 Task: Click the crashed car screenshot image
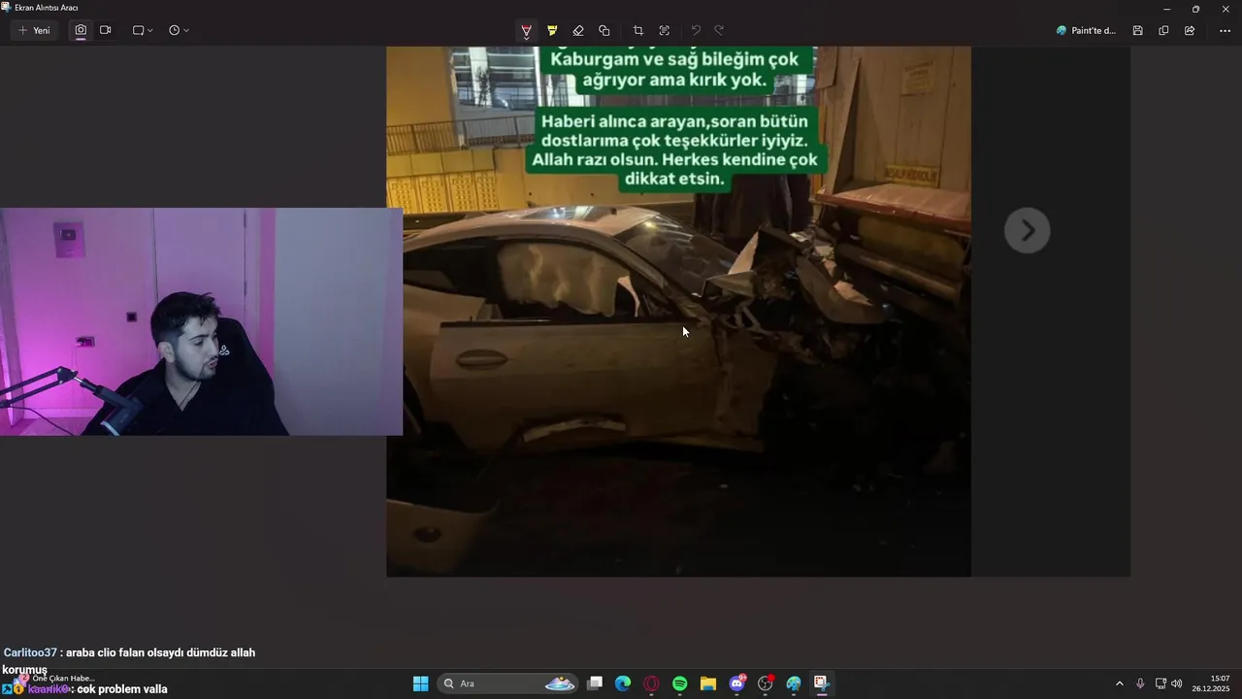click(x=678, y=312)
